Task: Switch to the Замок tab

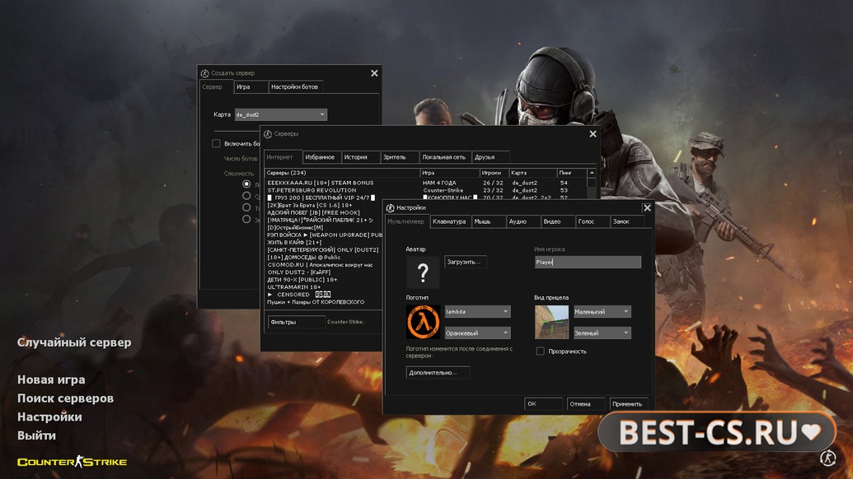Action: 626,221
